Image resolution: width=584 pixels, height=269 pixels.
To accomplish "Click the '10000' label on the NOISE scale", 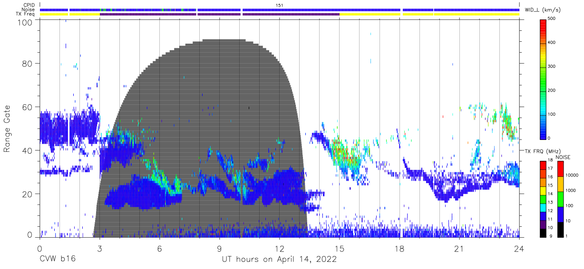I will coord(572,176).
